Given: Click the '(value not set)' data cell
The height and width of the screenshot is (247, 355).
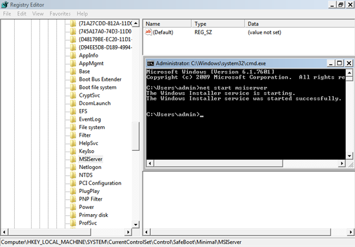Looking at the screenshot, I should click(x=265, y=32).
